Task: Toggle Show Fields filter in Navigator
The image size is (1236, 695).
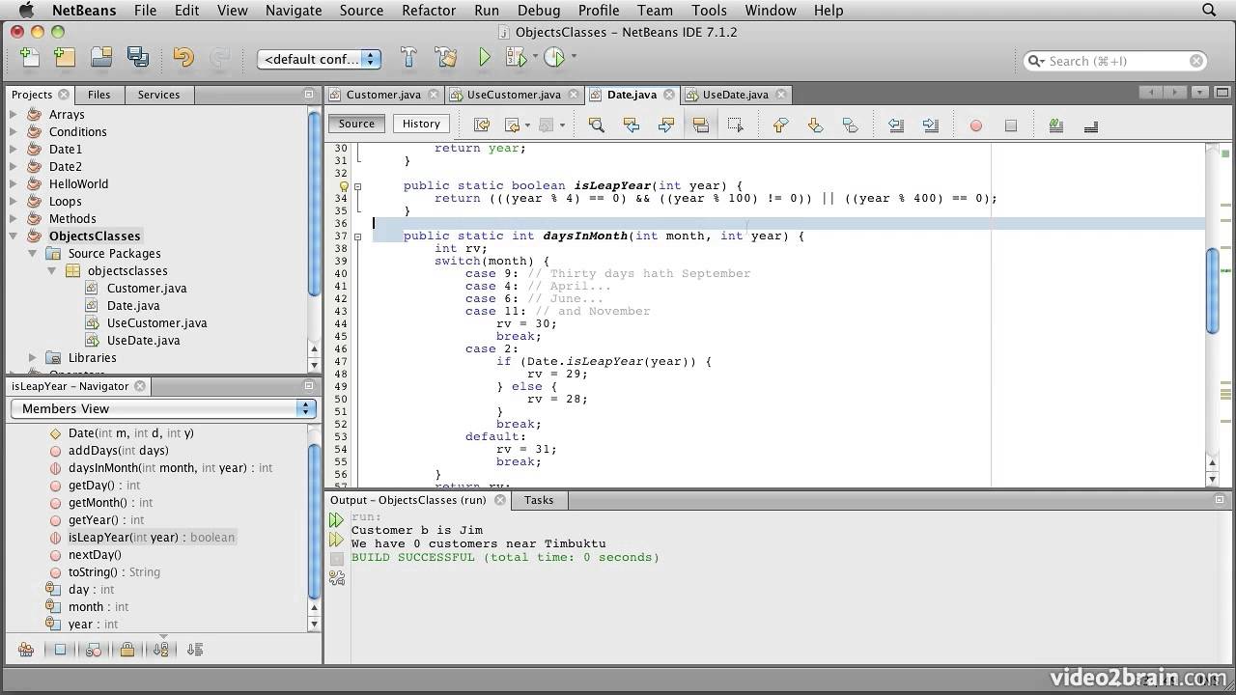Action: point(60,650)
